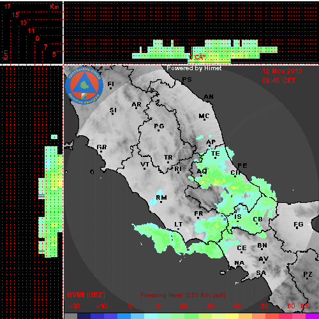Image resolution: width=319 pixels, height=319 pixels.
Task: Click the 'Powered by Himet' credit text
Action: click(x=194, y=68)
